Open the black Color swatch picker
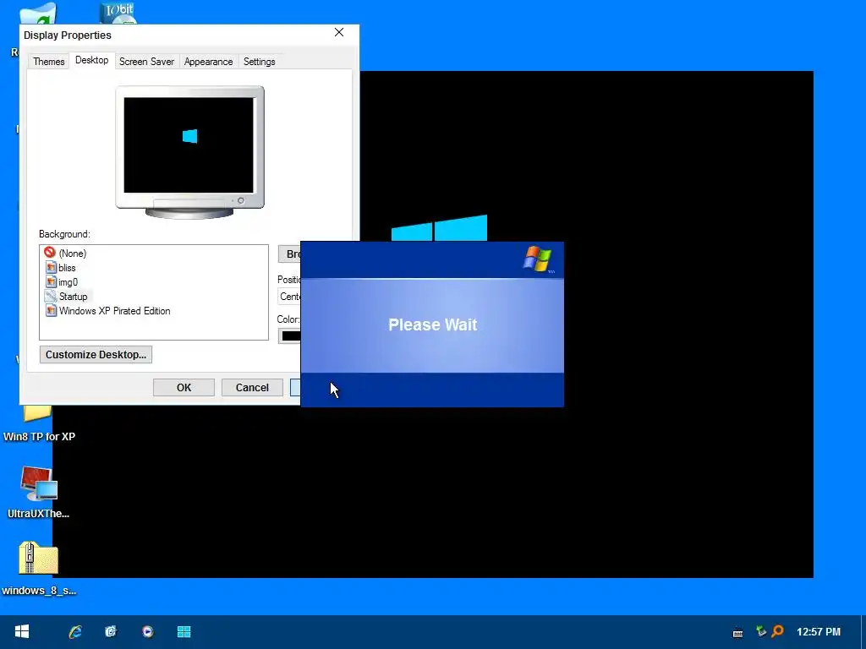 click(x=289, y=335)
